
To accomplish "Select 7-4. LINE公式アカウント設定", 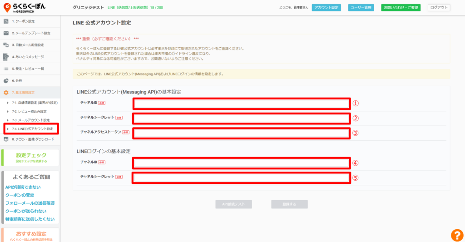I will click(33, 128).
